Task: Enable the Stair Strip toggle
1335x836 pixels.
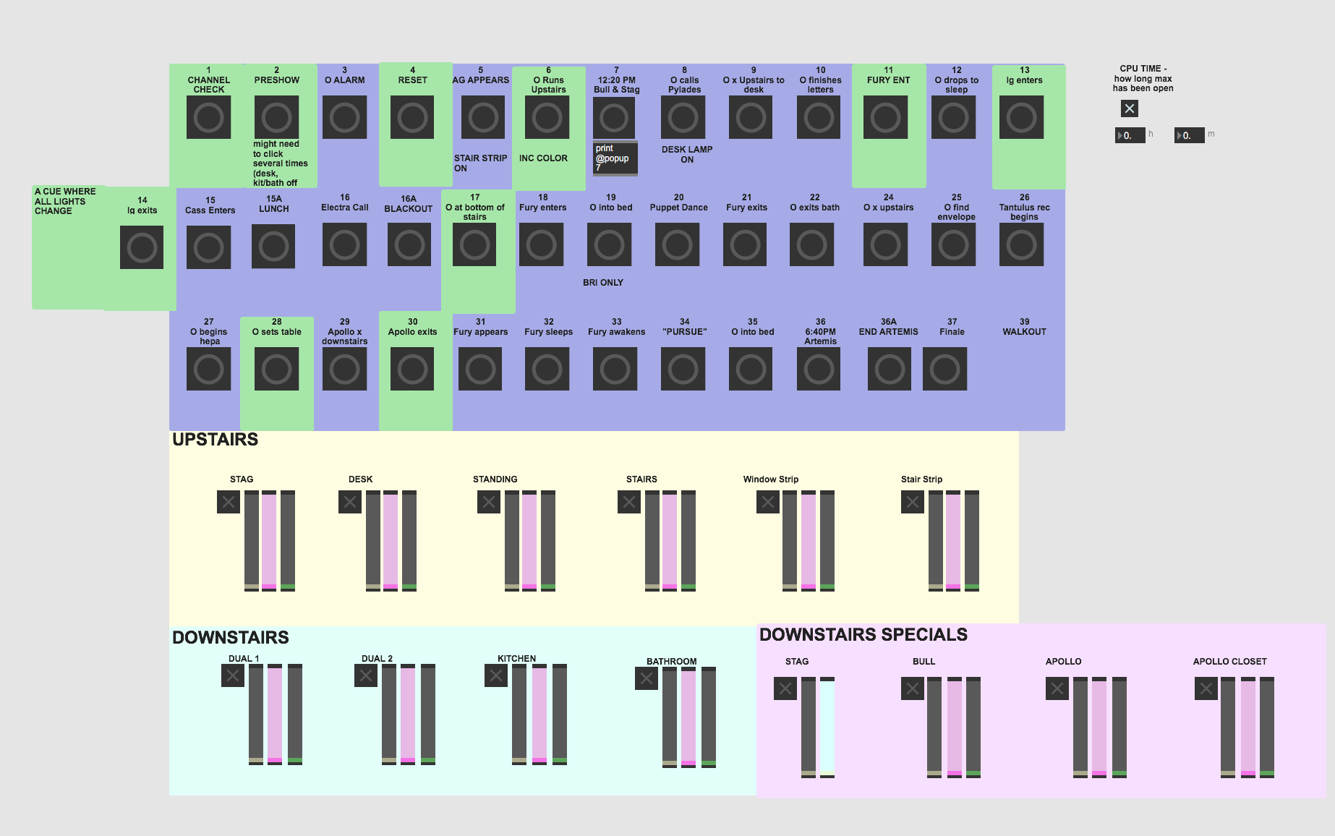Action: [x=913, y=502]
